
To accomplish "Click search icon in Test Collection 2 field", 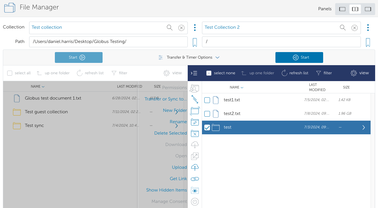I will [343, 27].
